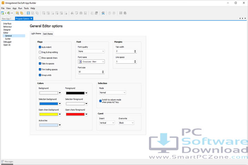The width and height of the screenshot is (248, 165).
Task: Close the Program Options tab with X
Action: point(31,19)
